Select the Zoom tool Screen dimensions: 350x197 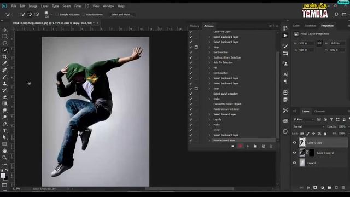pos(4,158)
